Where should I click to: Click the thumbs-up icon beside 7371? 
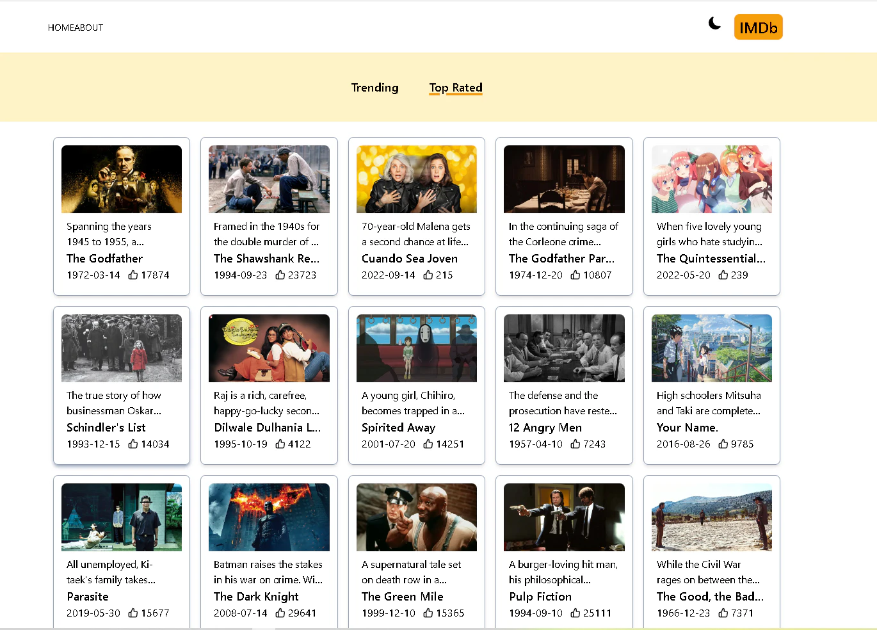point(723,613)
